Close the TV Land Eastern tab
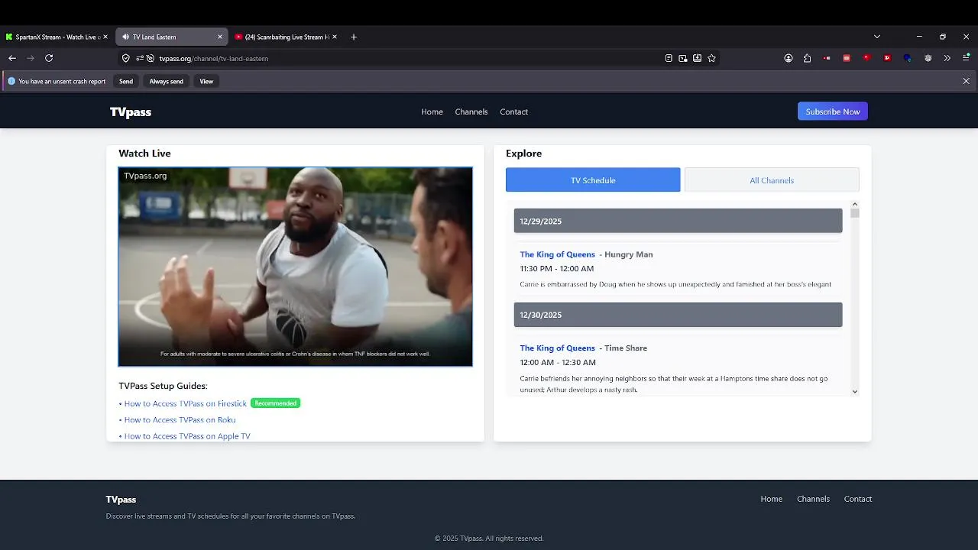This screenshot has width=978, height=550. [220, 37]
